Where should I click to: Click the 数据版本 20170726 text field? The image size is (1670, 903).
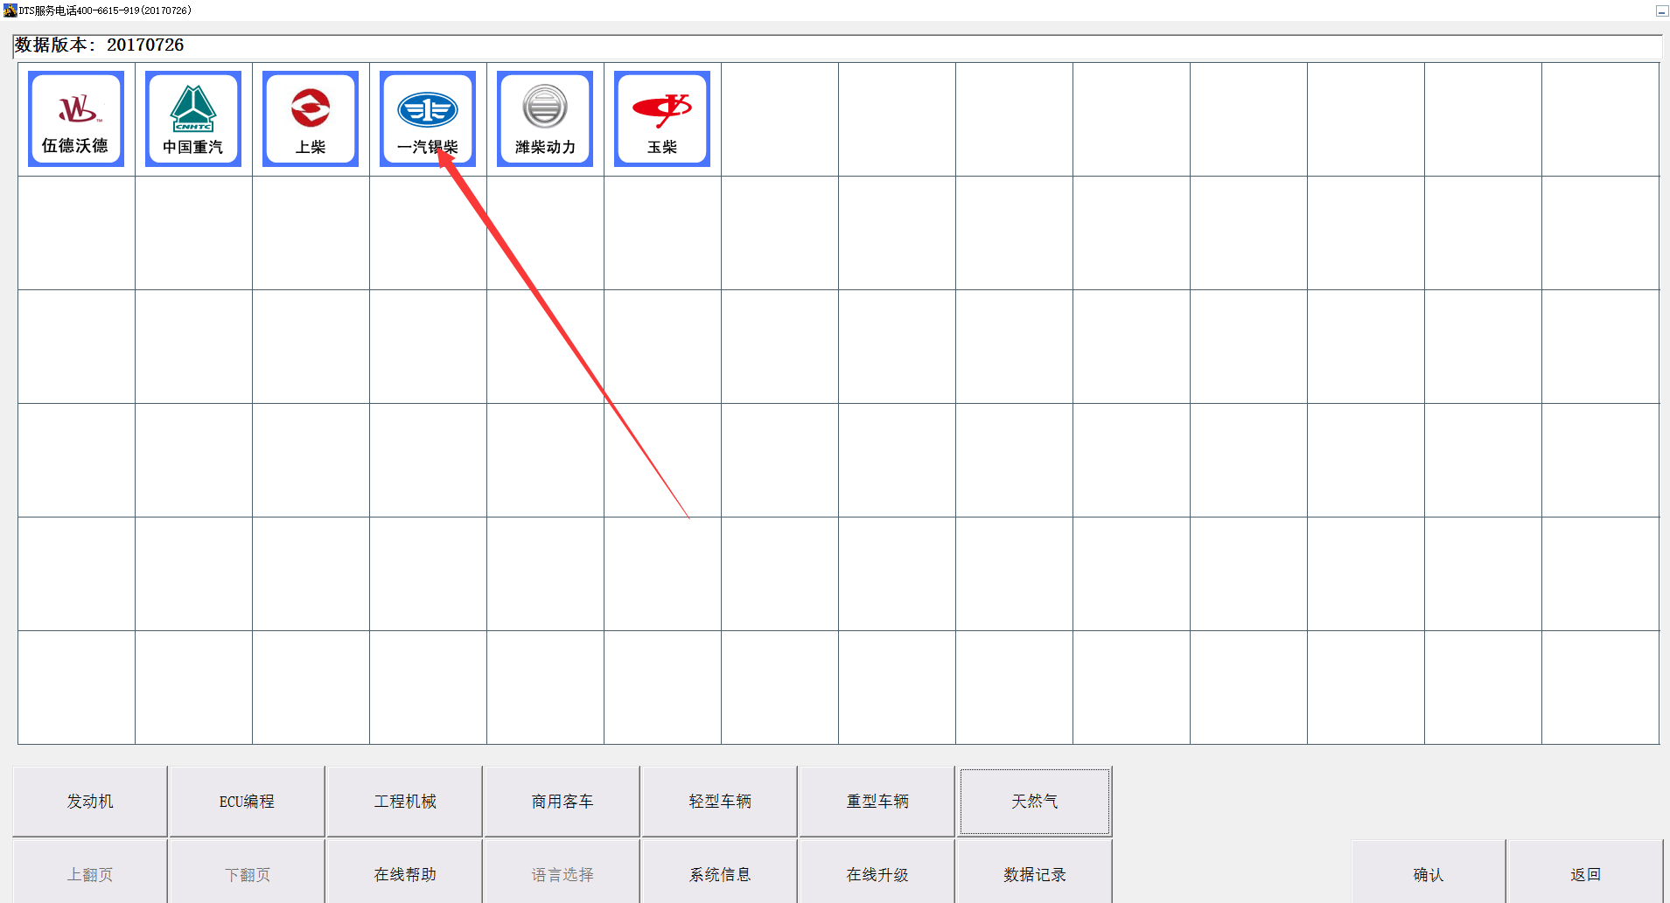point(837,45)
